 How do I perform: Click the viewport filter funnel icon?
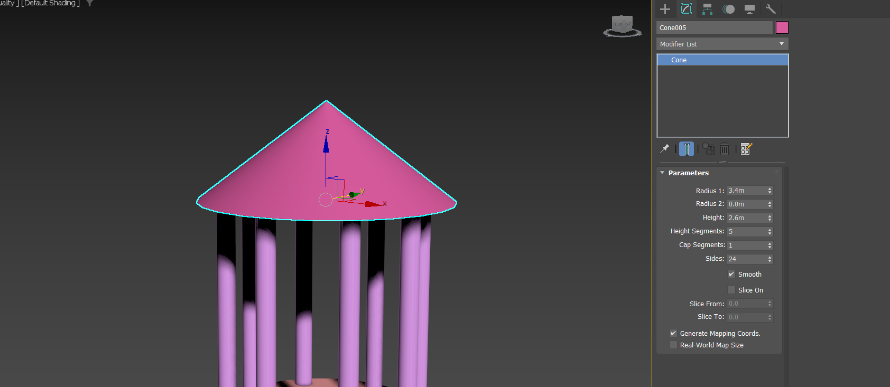click(x=90, y=3)
